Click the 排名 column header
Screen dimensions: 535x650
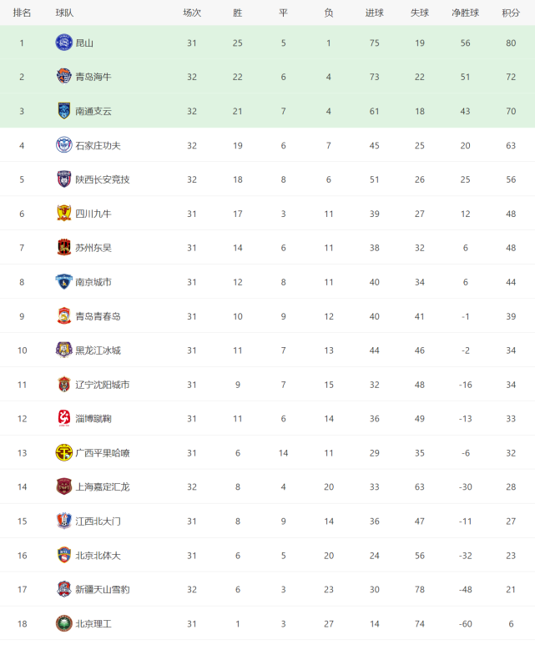pos(22,13)
